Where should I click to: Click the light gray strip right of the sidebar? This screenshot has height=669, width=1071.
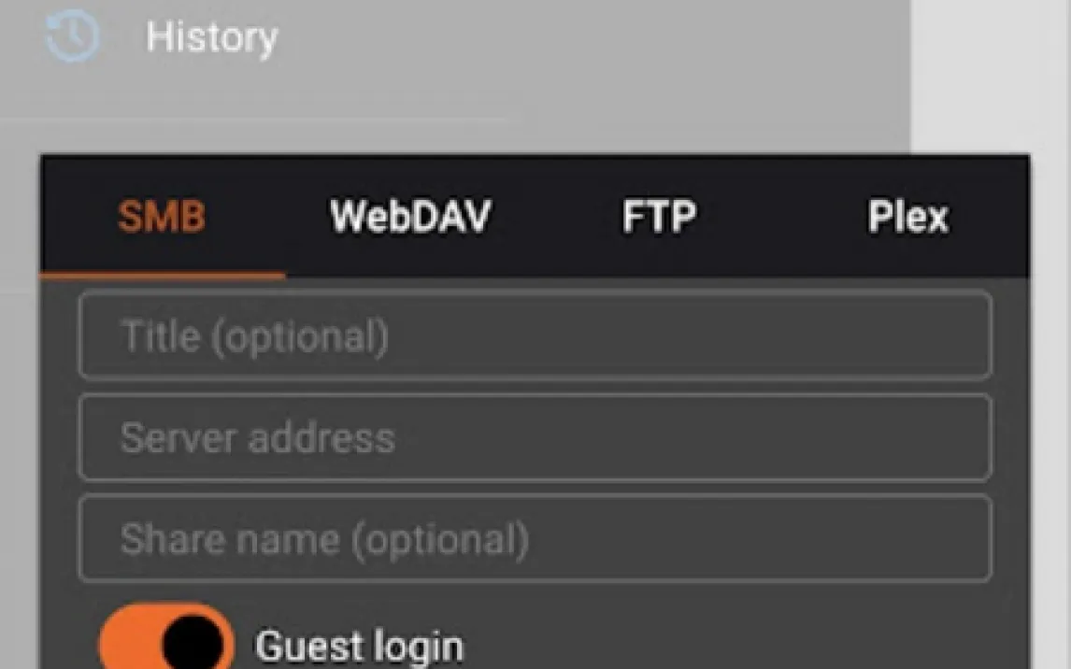(991, 75)
